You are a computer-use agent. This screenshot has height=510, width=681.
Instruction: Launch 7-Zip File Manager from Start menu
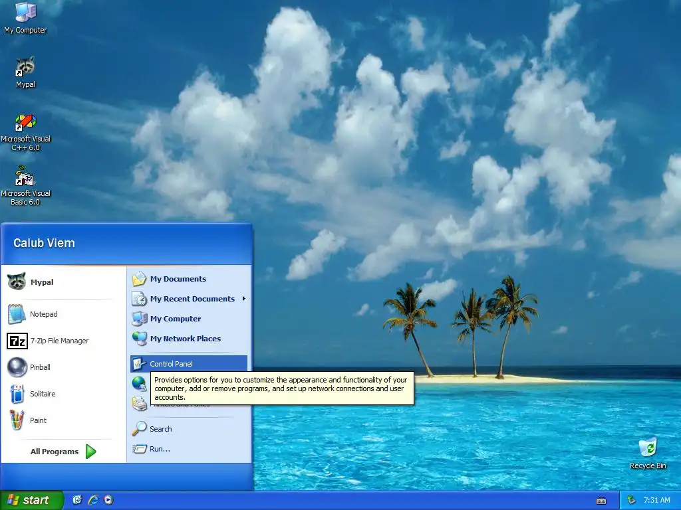click(x=61, y=341)
